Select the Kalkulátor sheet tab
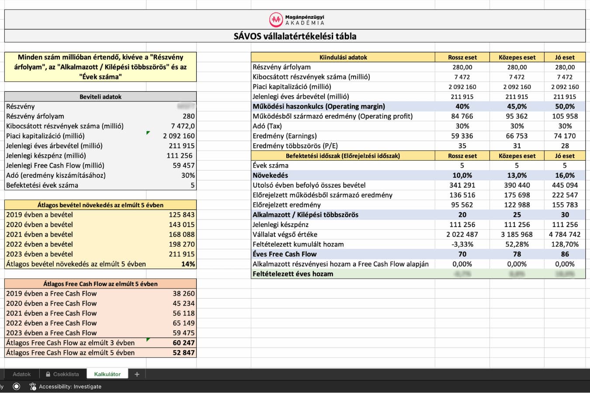 [x=107, y=374]
